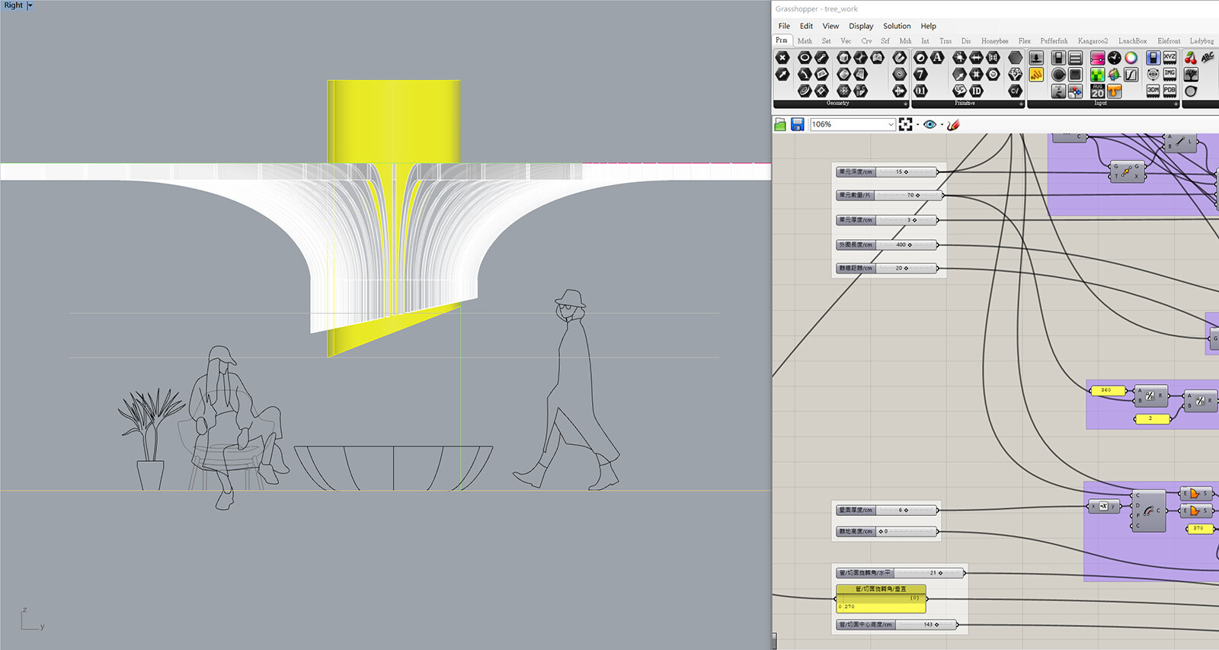Switch to the Kangaroo2 tab
Image resolution: width=1219 pixels, height=650 pixels.
point(1093,41)
